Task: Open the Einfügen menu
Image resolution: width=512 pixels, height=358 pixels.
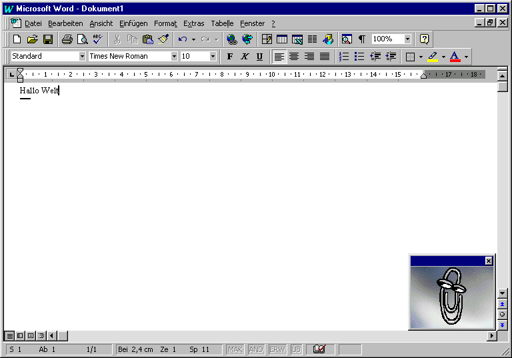Action: 133,23
